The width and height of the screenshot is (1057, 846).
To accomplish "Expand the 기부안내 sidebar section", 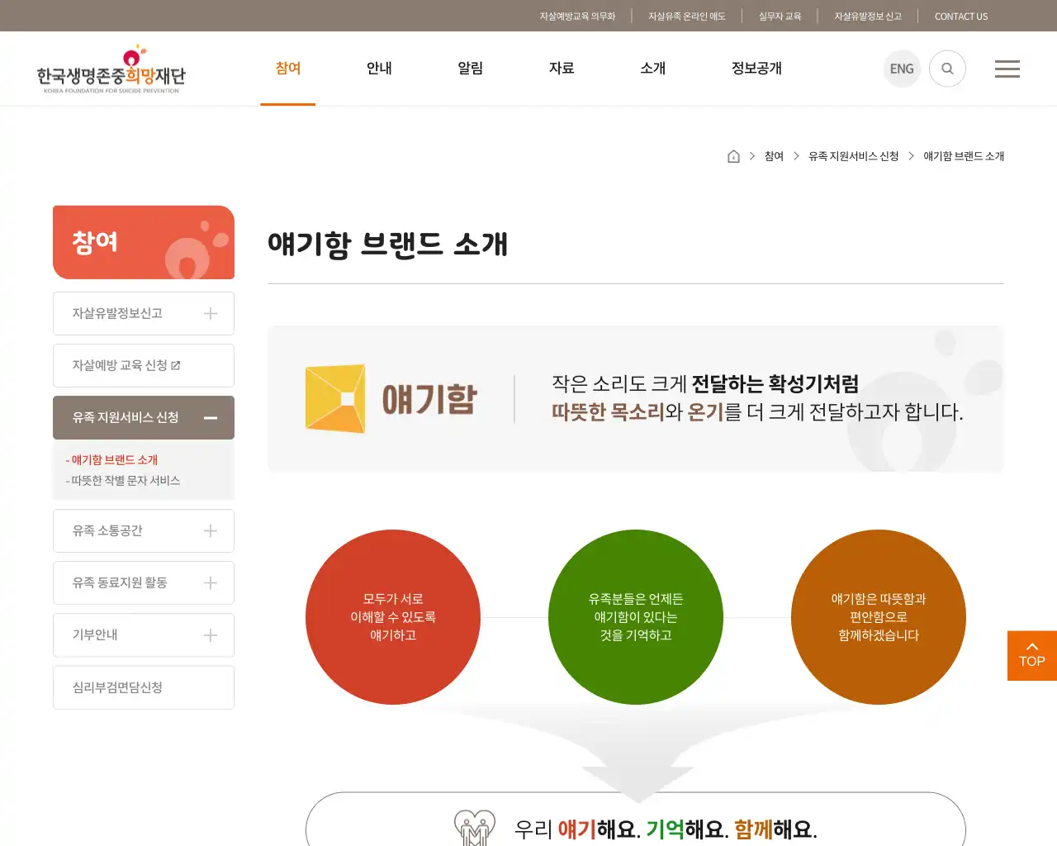I will [143, 635].
